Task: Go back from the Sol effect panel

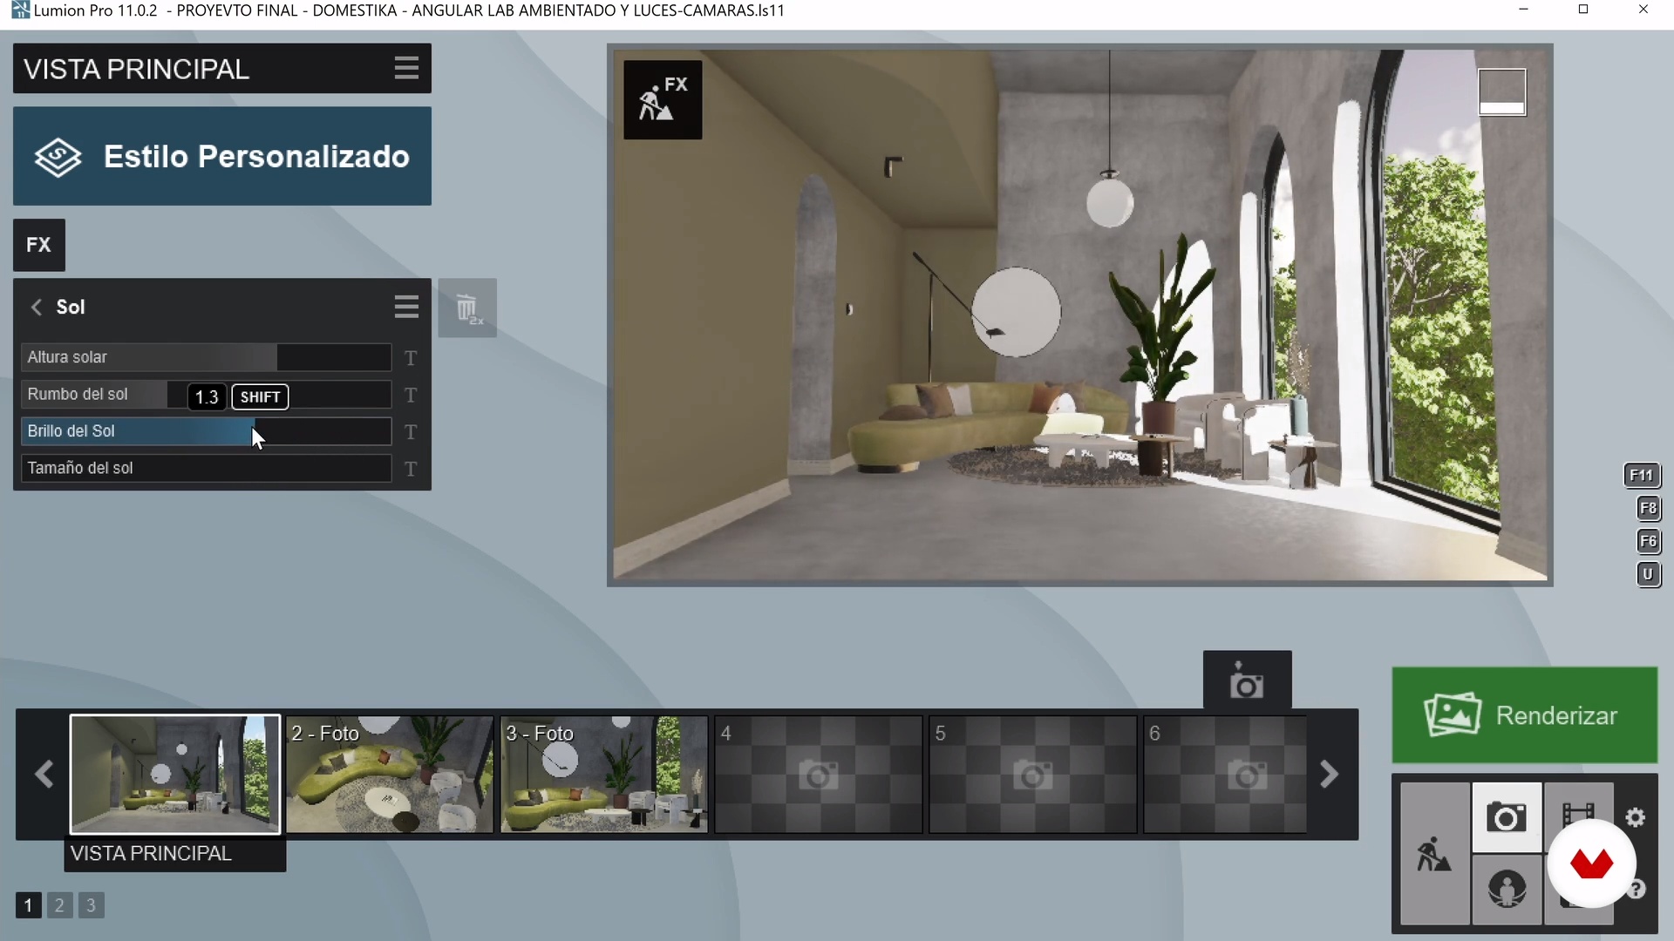Action: point(37,307)
